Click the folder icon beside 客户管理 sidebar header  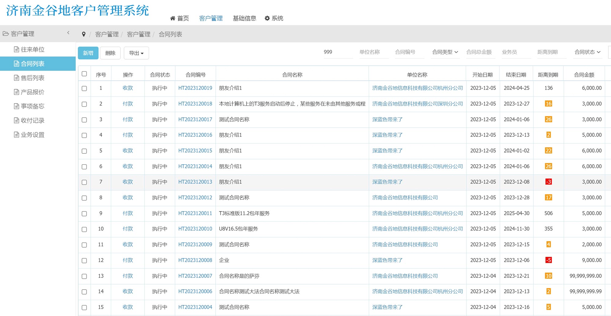coord(5,34)
